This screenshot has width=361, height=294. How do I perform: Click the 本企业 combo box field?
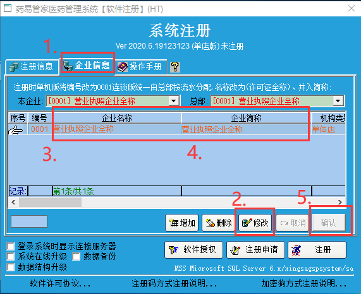pos(113,100)
